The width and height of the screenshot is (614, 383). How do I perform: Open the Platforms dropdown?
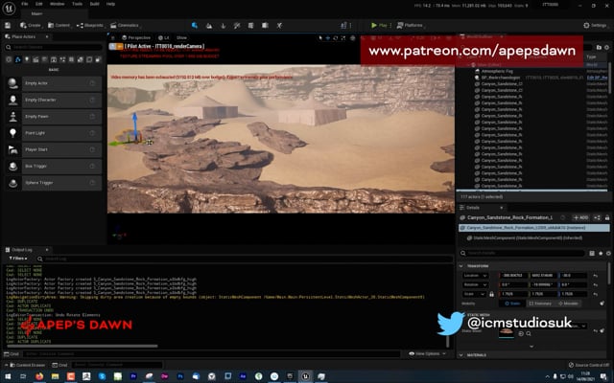[x=410, y=26]
